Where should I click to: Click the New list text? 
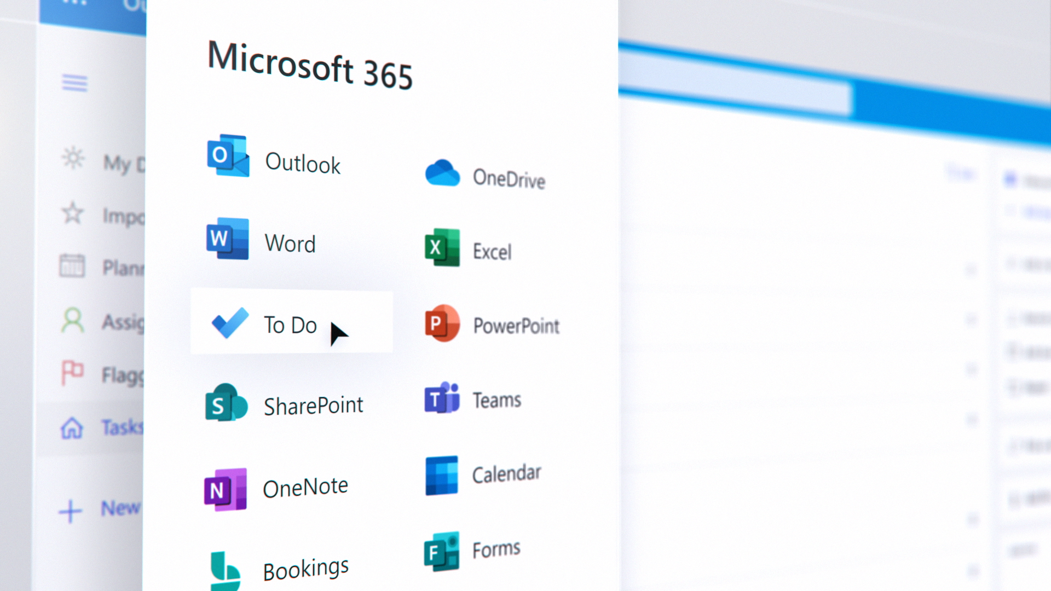pos(121,508)
